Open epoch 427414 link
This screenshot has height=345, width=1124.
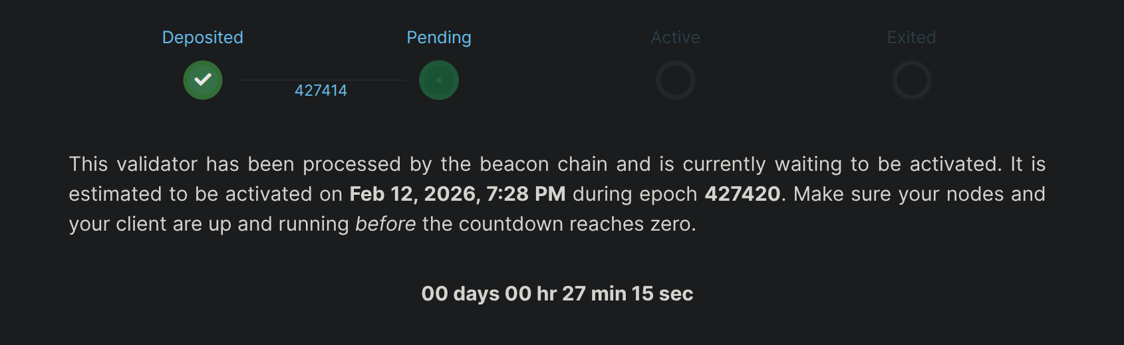coord(321,90)
